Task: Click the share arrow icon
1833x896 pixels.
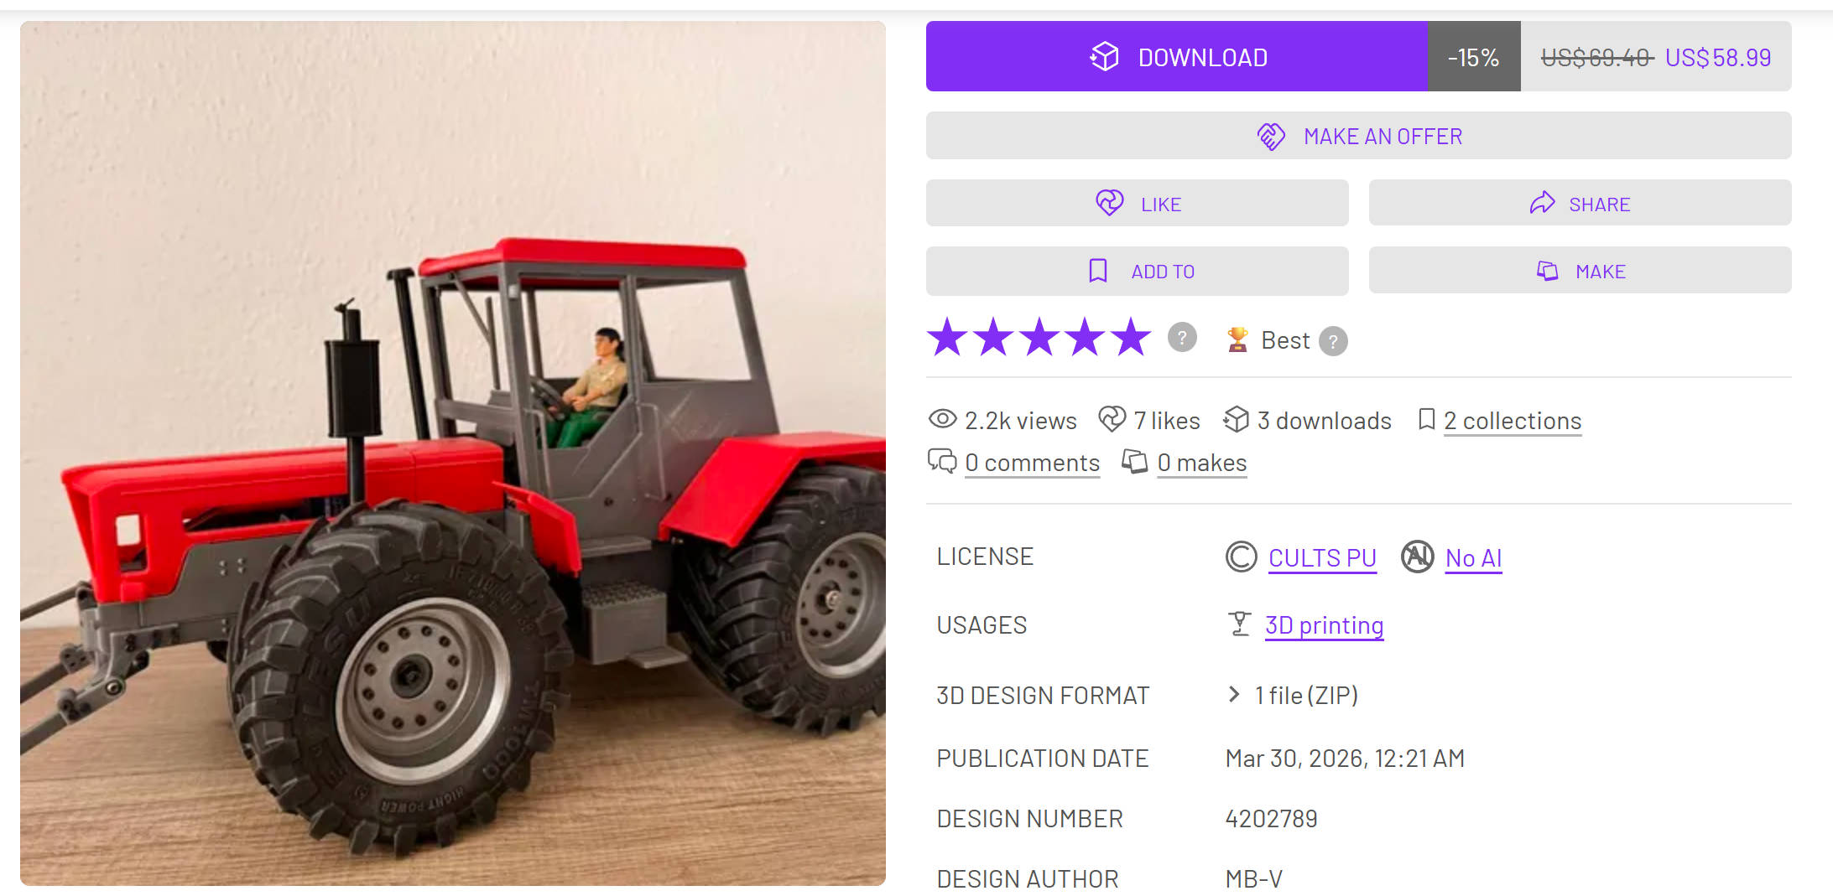Action: (1542, 203)
